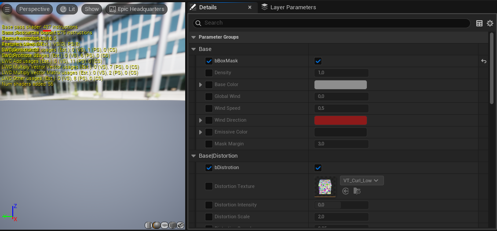Viewport: 497px width, 231px height.
Task: Open Details settings gear icon
Action: pos(490,23)
